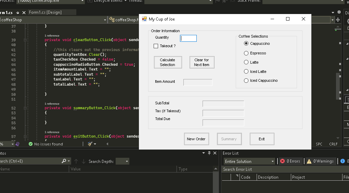Choose the Latte radio button

pyautogui.click(x=246, y=62)
